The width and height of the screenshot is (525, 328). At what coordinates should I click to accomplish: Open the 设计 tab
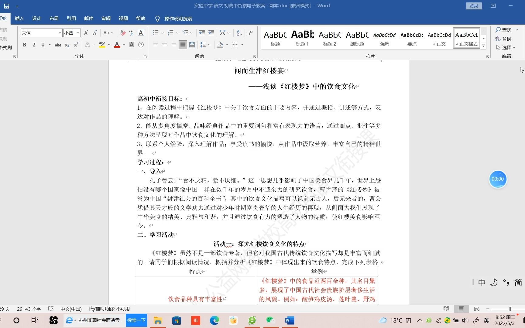point(36,19)
